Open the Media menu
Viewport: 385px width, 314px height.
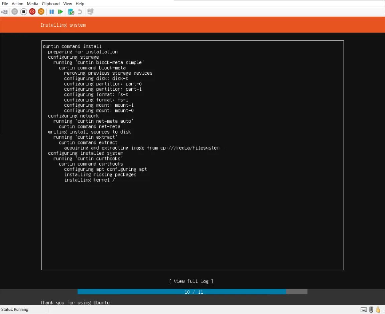32,4
